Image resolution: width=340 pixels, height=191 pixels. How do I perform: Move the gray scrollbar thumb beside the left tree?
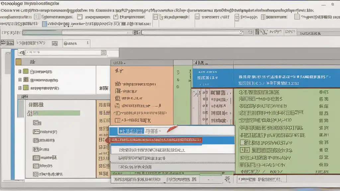click(x=21, y=108)
